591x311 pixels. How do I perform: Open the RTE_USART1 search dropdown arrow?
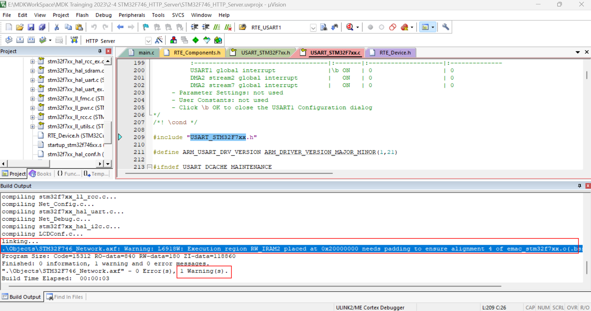click(x=313, y=28)
